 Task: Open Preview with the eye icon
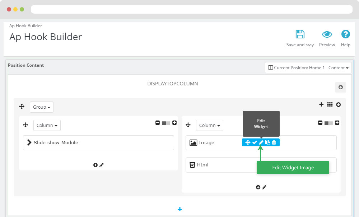click(327, 34)
